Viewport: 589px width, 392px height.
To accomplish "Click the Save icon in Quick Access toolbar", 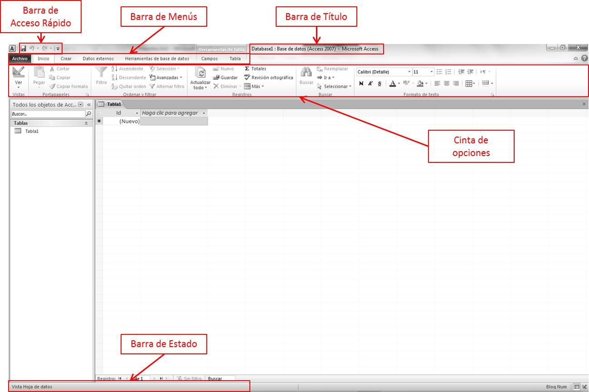I will click(x=23, y=48).
